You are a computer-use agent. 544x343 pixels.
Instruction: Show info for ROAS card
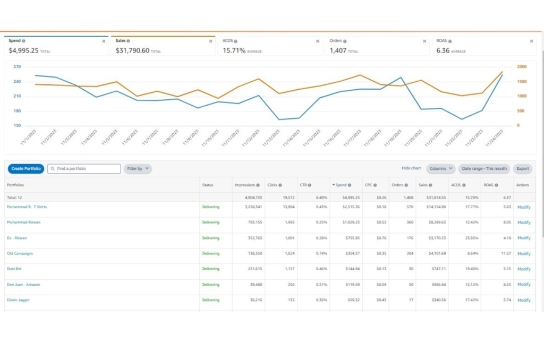tap(450, 41)
